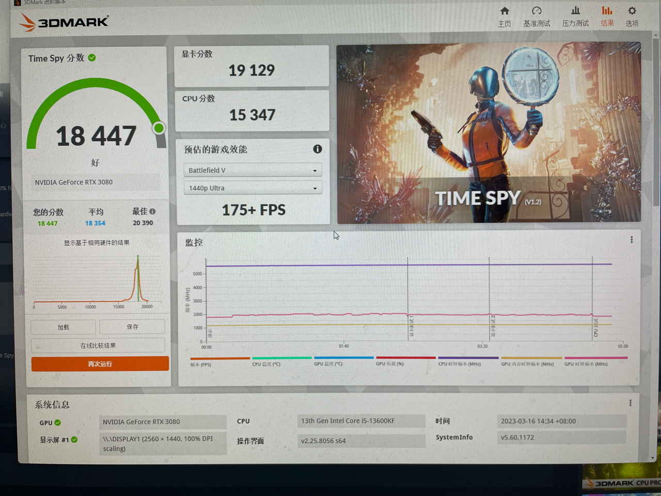The height and width of the screenshot is (496, 661).
Task: Open the three-dot menu in 监控 panel
Action: 631,240
